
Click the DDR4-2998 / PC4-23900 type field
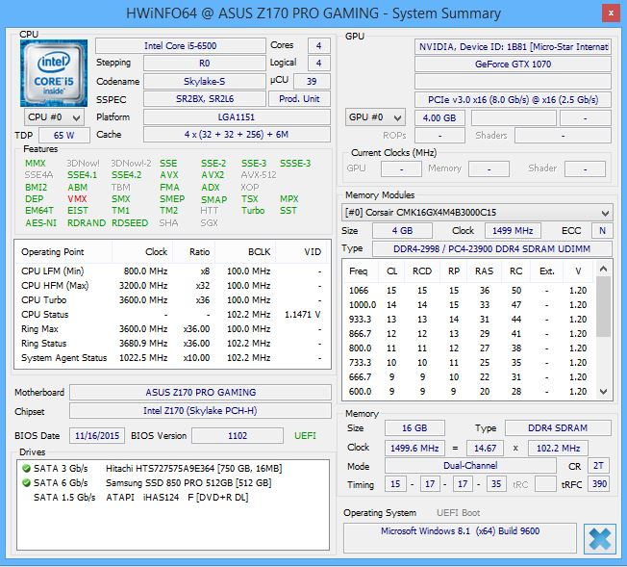click(x=492, y=248)
